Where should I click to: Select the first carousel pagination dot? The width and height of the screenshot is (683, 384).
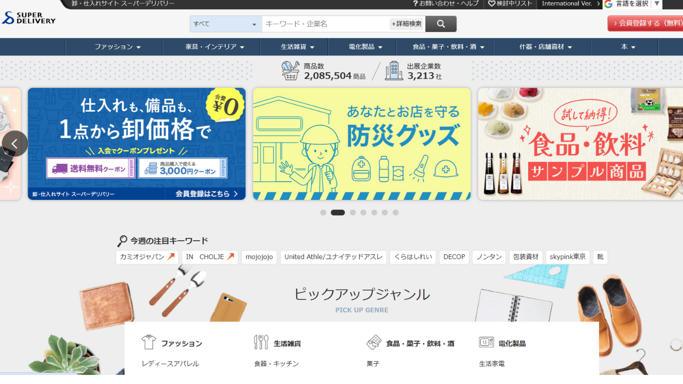pyautogui.click(x=323, y=212)
